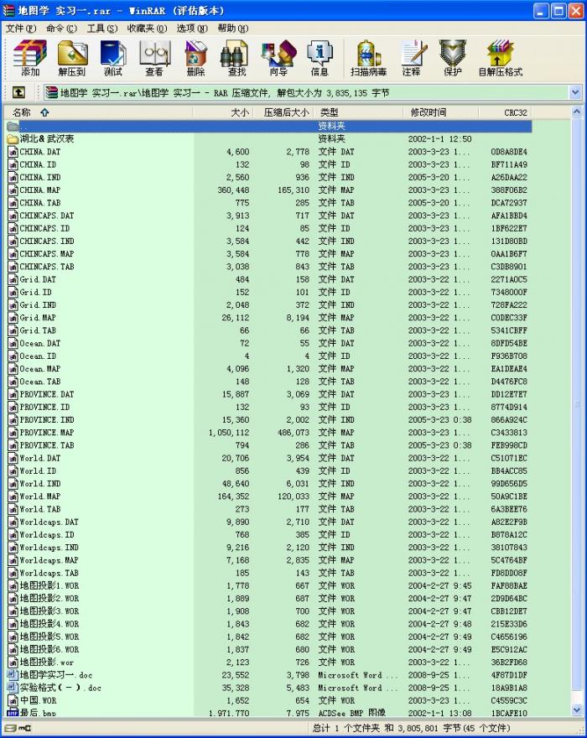The height and width of the screenshot is (738, 587).
Task: Click the 自解压格式 (SFX) icon
Action: pyautogui.click(x=500, y=58)
